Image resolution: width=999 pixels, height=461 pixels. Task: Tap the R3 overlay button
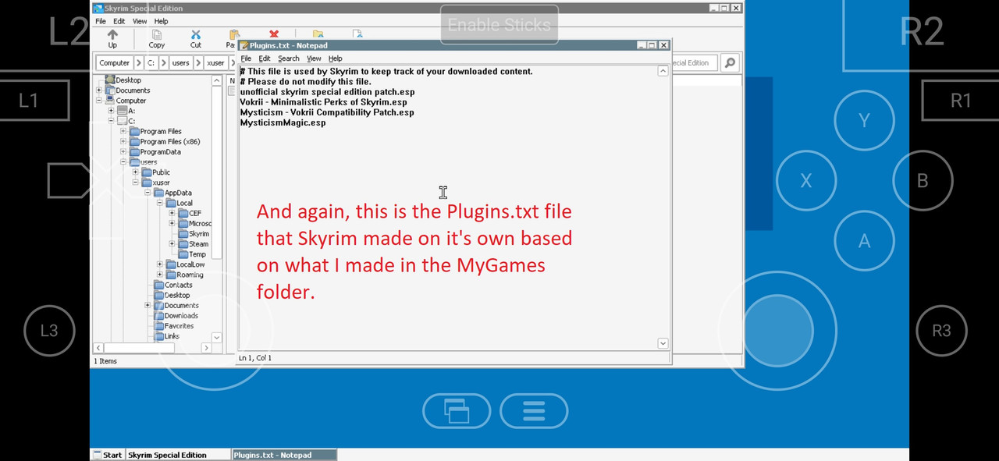point(942,331)
